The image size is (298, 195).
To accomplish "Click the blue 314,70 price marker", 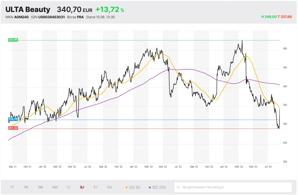I will tap(13, 119).
